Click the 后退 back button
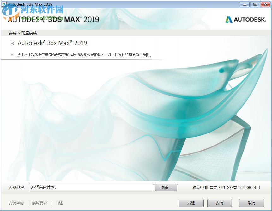272x211 pixels. [x=191, y=203]
